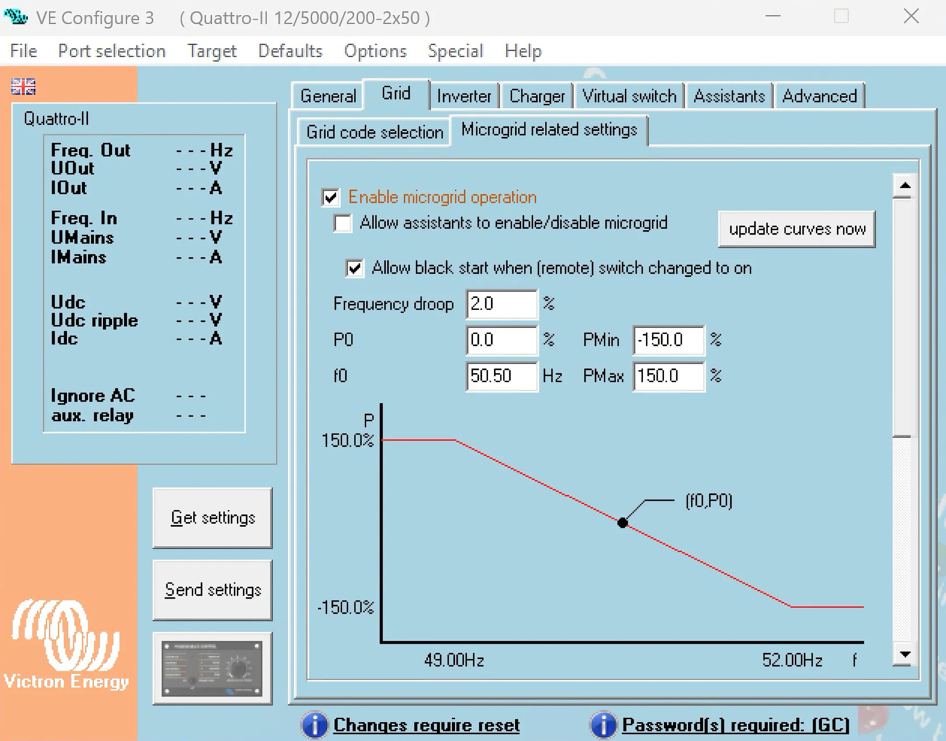Click the Victron Energy logo

(66, 645)
